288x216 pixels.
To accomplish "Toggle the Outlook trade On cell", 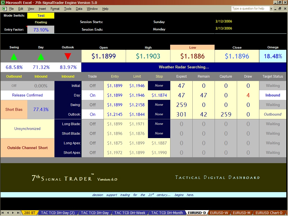I will click(x=93, y=114).
